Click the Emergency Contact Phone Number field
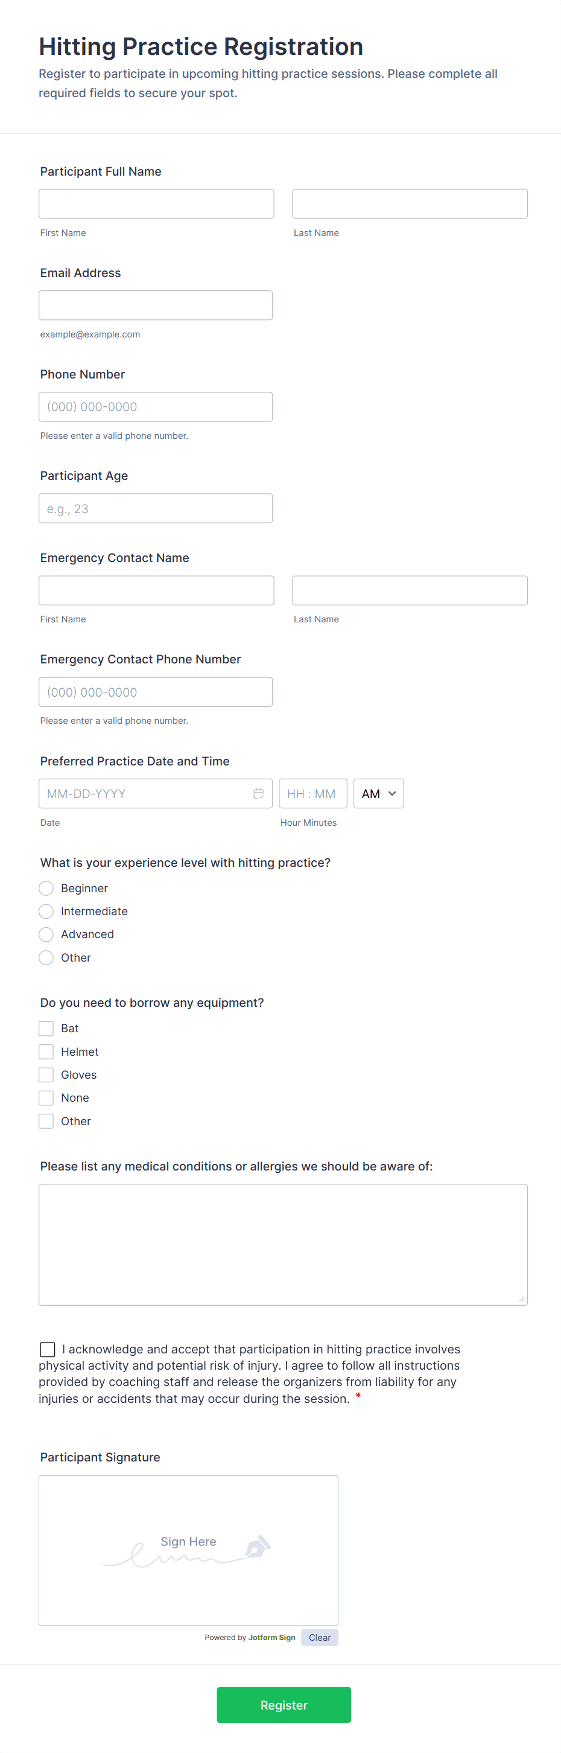This screenshot has width=561, height=1753. click(x=156, y=692)
